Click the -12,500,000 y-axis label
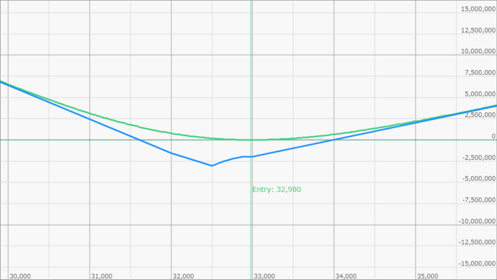This screenshot has width=497, height=280. [477, 242]
